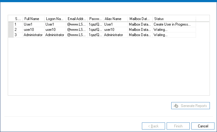Click the password cell in User1 row
Image resolution: width=217 pixels, height=132 pixels.
pyautogui.click(x=95, y=24)
